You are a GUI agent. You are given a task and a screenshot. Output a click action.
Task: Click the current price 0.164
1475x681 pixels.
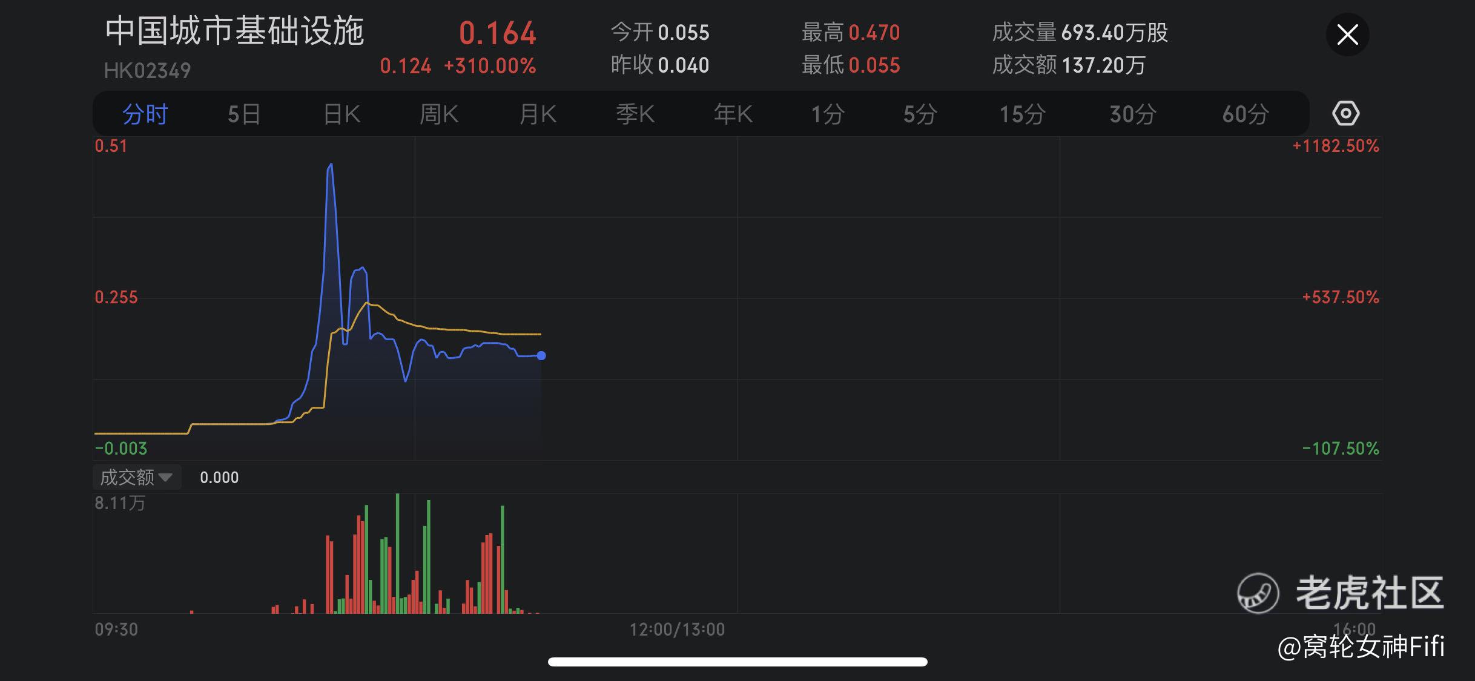[x=497, y=33]
